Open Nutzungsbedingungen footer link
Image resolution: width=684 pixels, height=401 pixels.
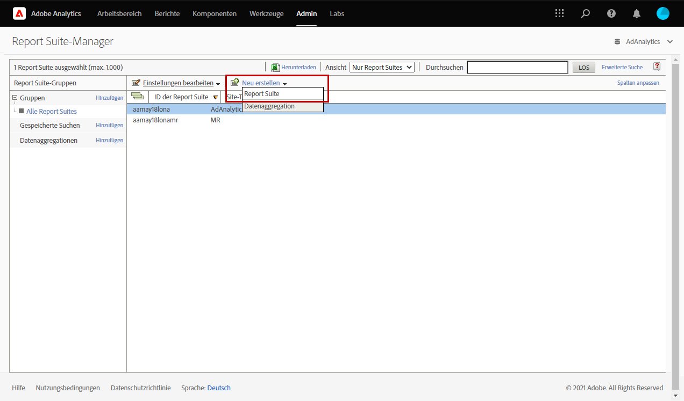coord(68,388)
